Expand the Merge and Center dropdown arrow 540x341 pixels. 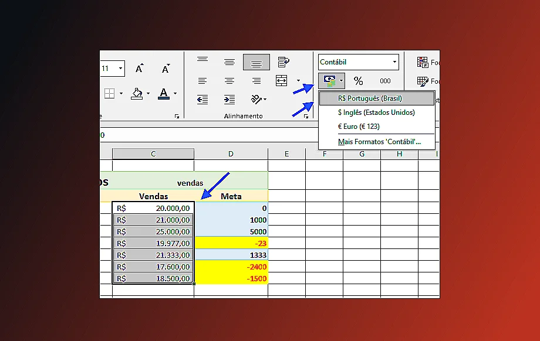(x=298, y=81)
